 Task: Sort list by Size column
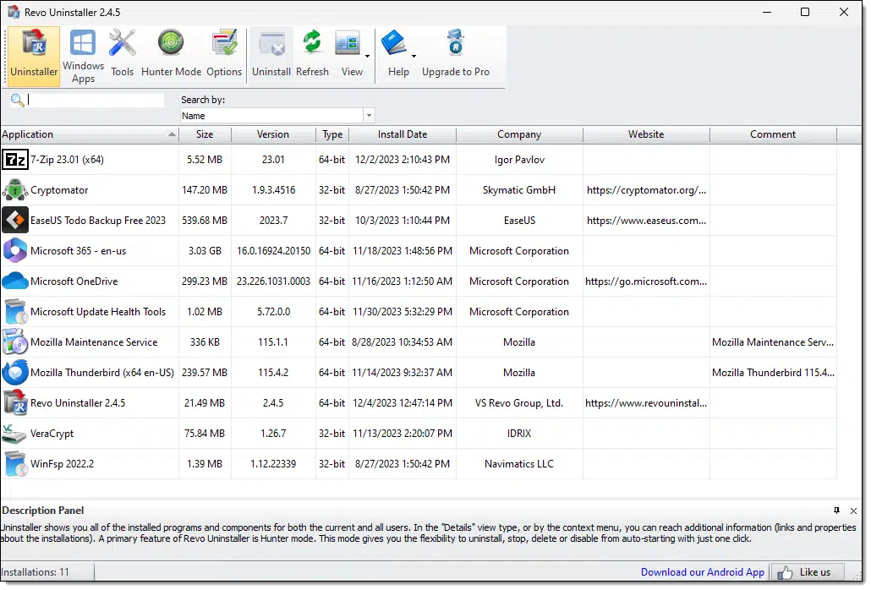205,134
